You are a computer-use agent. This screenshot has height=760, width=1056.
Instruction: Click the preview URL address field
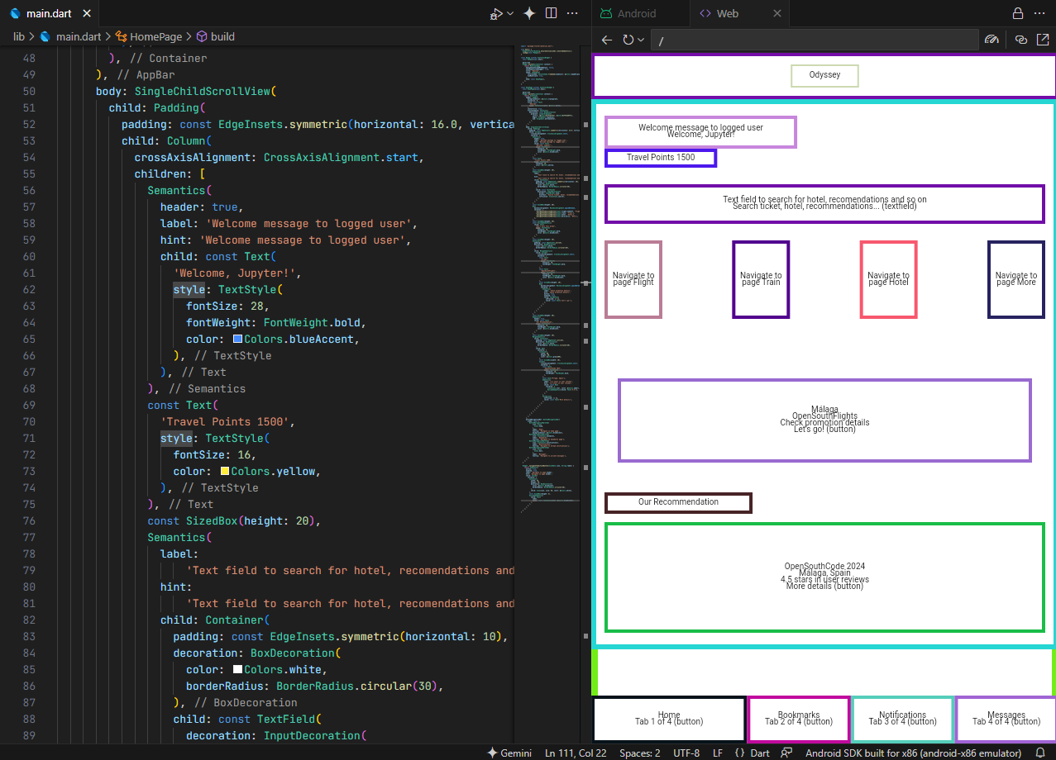click(x=814, y=40)
